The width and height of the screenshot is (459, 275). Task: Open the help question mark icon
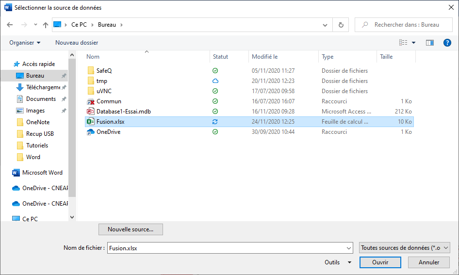[x=447, y=43]
